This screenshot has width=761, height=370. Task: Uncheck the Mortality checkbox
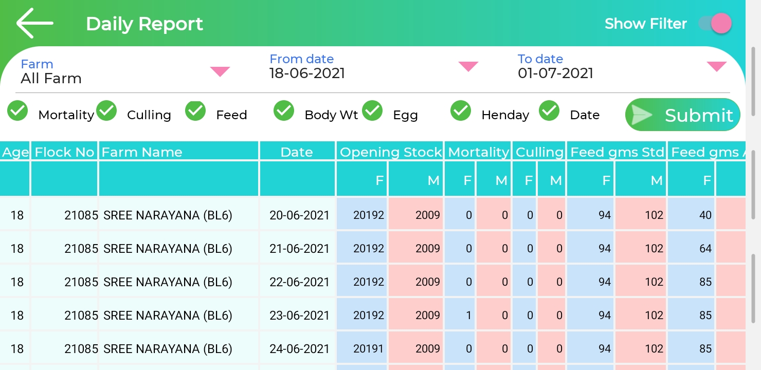[x=17, y=111]
